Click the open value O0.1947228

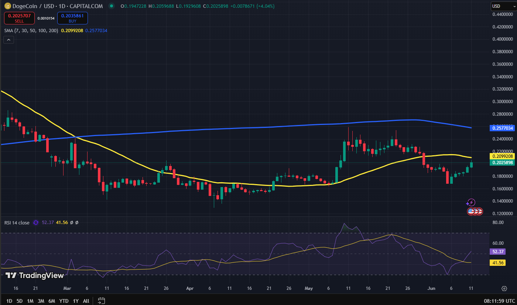133,6
